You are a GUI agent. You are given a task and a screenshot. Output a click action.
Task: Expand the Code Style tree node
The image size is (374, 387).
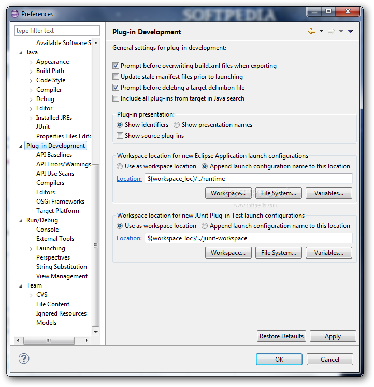[x=31, y=81]
